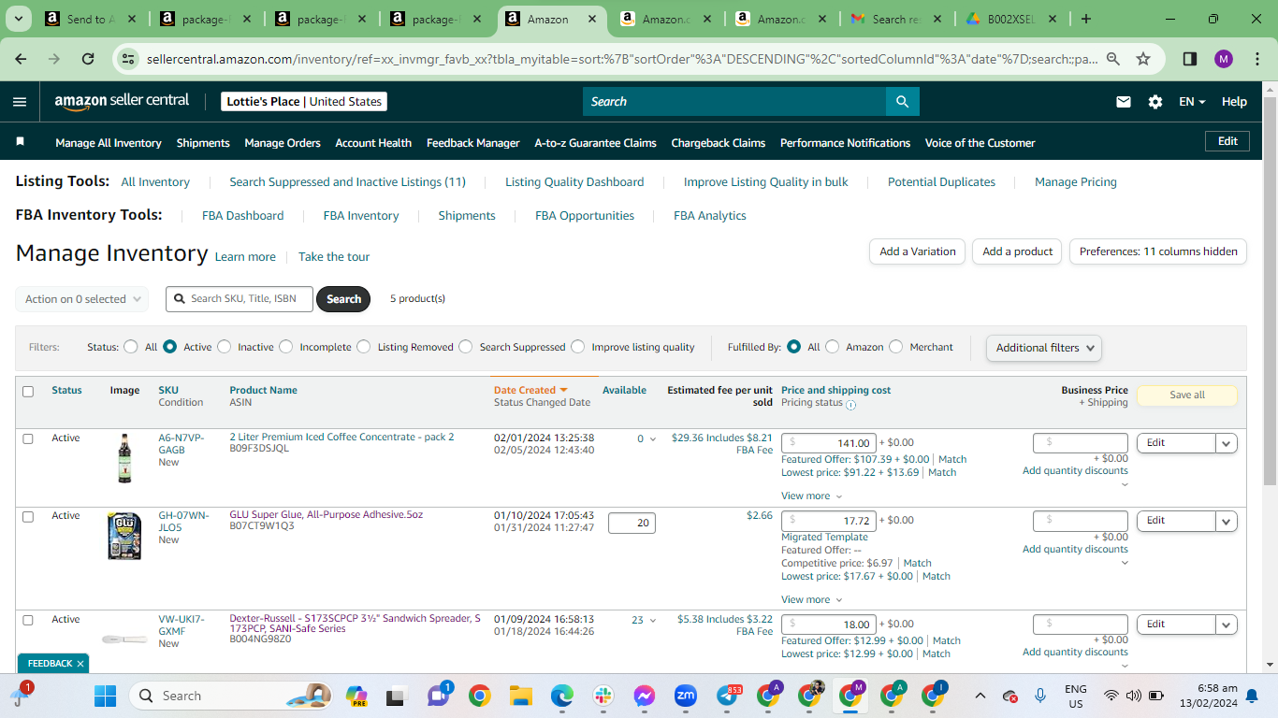Open Edit dropdown arrow for GLU Super Glue row
This screenshot has width=1278, height=718.
pyautogui.click(x=1227, y=521)
